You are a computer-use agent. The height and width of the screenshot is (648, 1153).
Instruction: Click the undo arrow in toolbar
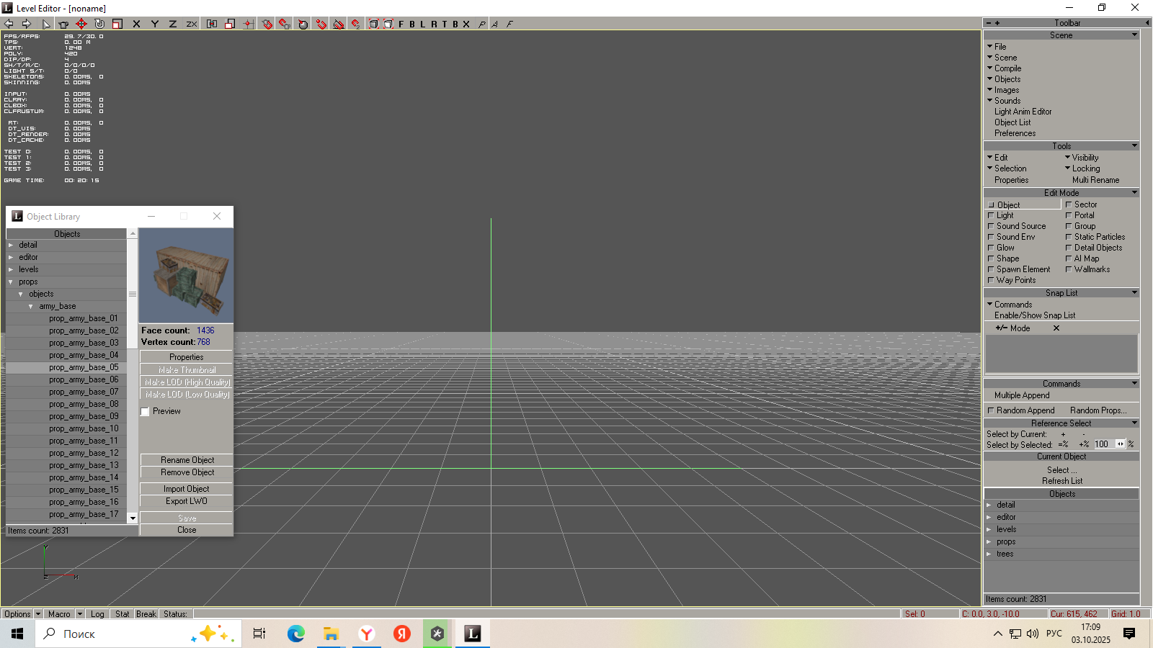[9, 24]
